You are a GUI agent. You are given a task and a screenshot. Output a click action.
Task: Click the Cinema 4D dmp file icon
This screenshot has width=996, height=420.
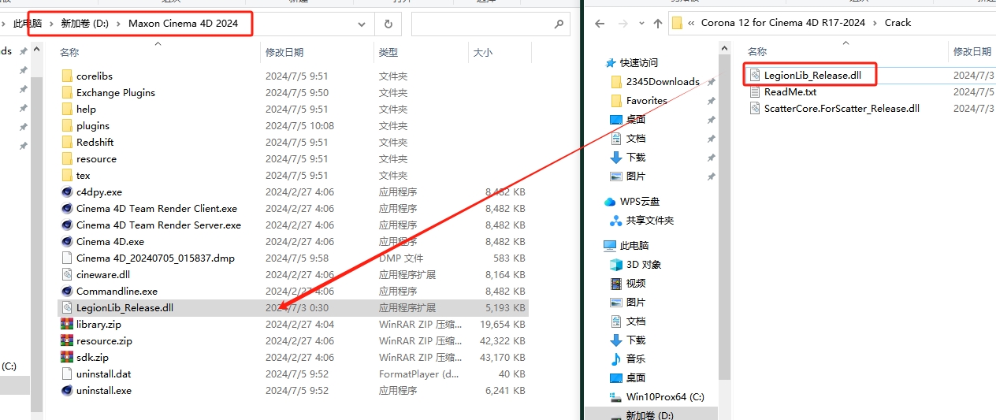pyautogui.click(x=67, y=258)
